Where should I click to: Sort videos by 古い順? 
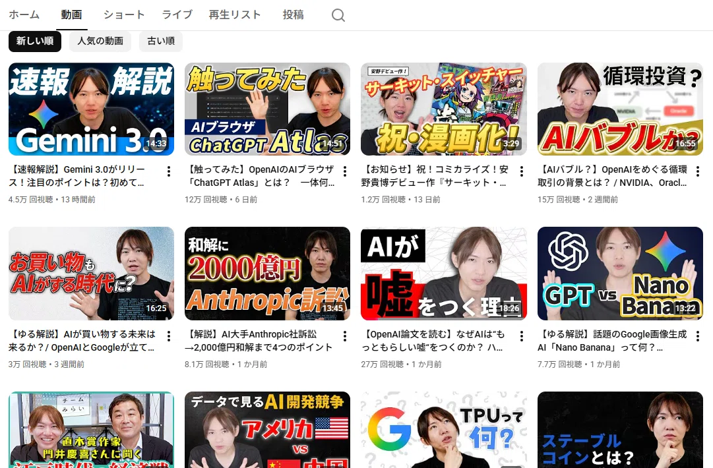[x=161, y=41]
